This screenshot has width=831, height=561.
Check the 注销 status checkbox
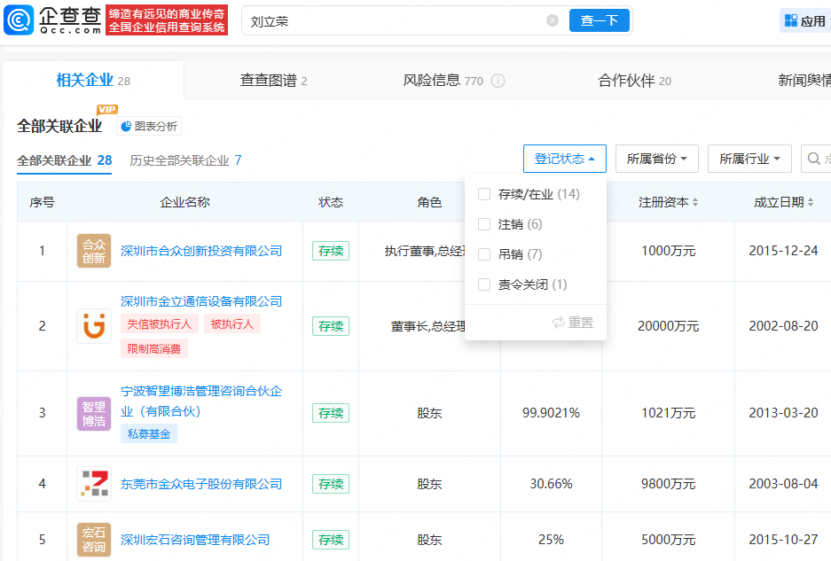coord(484,224)
